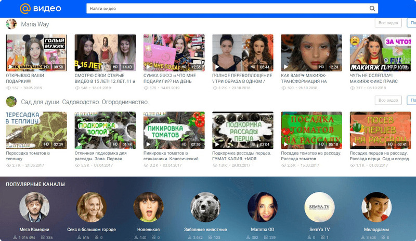Click subscribers count 1 015 494

(27, 237)
